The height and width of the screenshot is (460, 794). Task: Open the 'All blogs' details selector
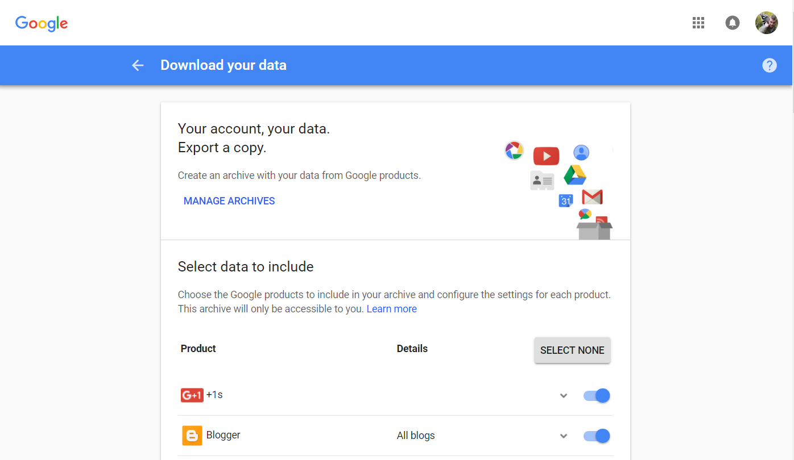pos(416,435)
